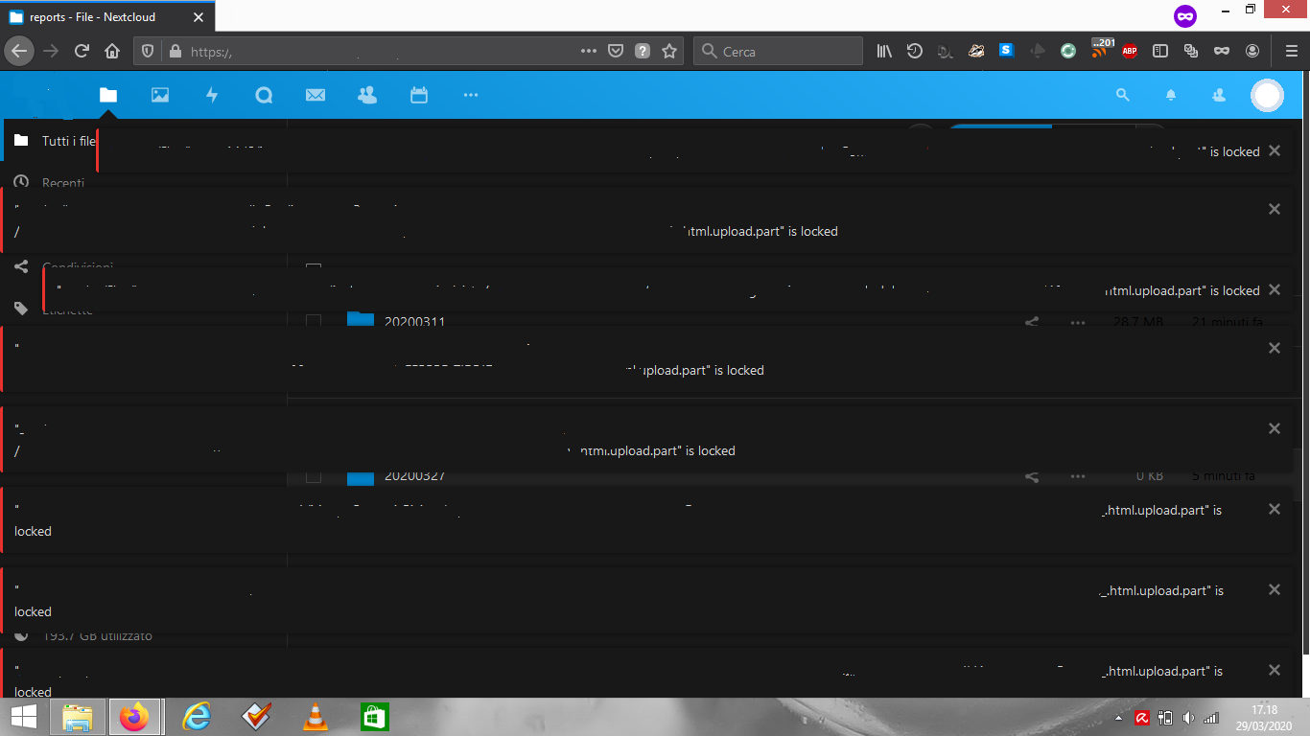
Task: Open the Adblock Plus ABP button
Action: coord(1130,51)
